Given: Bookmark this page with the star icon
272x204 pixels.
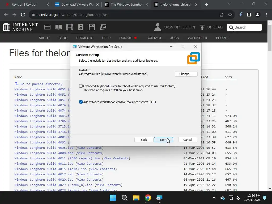Looking at the screenshot, I should click(x=230, y=15).
